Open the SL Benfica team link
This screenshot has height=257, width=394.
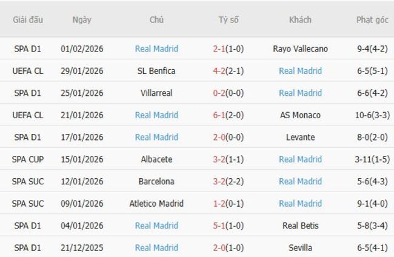[156, 71]
